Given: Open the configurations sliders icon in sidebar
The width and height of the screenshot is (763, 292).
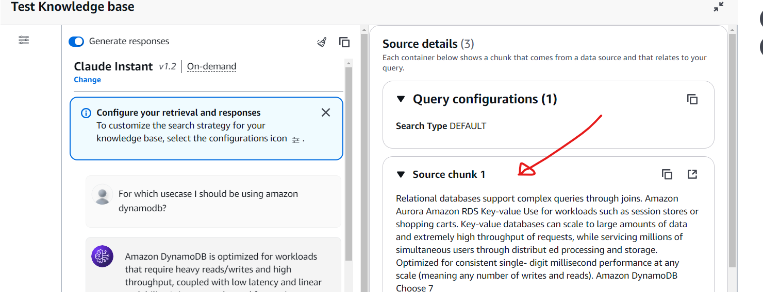Looking at the screenshot, I should pos(24,40).
